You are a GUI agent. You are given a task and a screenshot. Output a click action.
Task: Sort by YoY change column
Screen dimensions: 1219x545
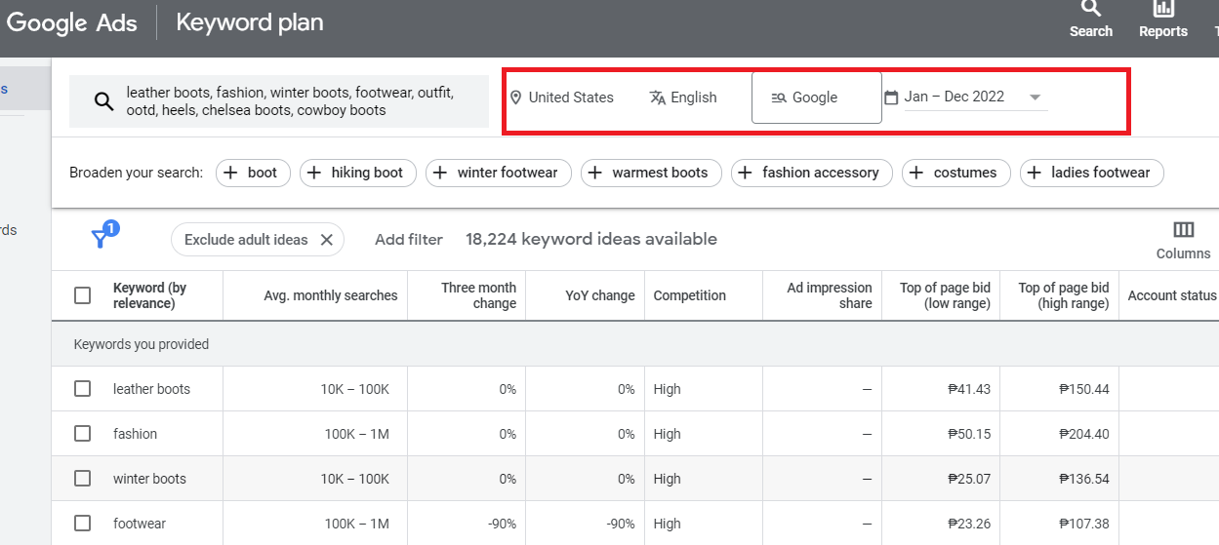pos(600,295)
